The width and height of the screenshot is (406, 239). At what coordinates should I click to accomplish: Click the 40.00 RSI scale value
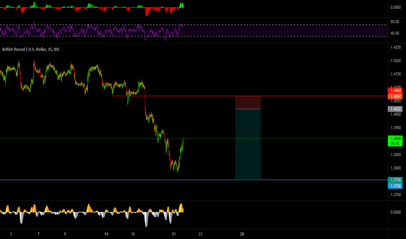pyautogui.click(x=395, y=33)
